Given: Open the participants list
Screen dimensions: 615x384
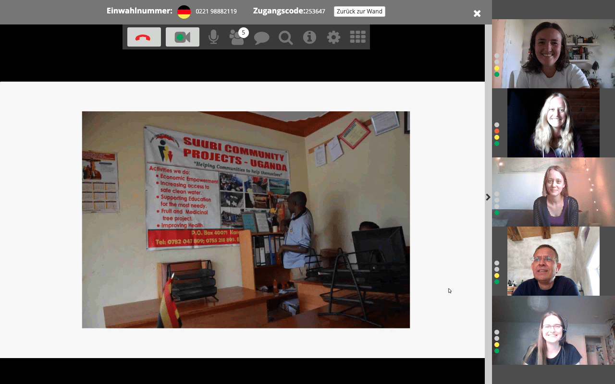Looking at the screenshot, I should click(x=236, y=37).
